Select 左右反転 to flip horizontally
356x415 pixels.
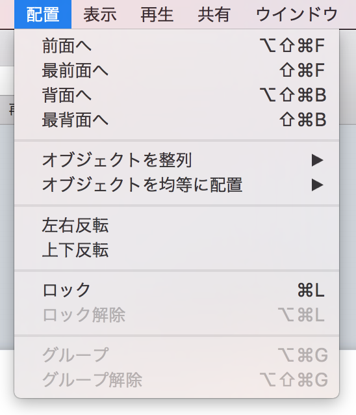(177, 225)
